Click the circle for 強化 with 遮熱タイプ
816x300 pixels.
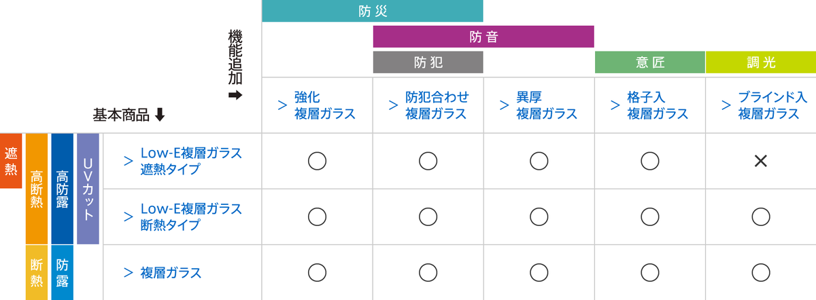317,161
